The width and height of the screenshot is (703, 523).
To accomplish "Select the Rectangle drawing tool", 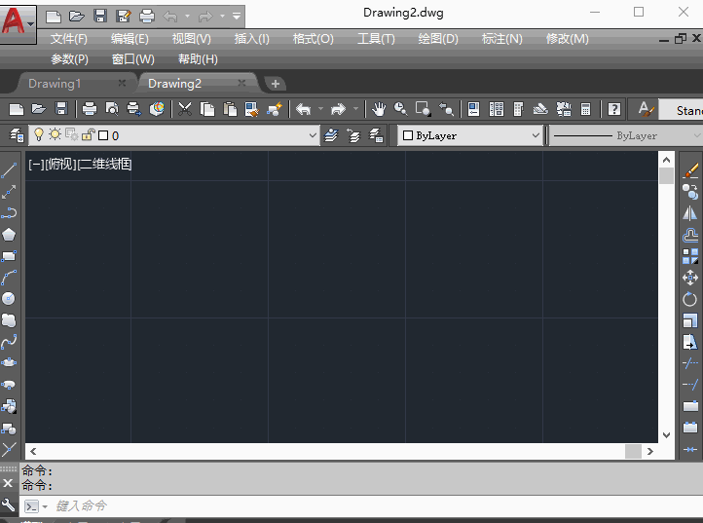I will 10,256.
